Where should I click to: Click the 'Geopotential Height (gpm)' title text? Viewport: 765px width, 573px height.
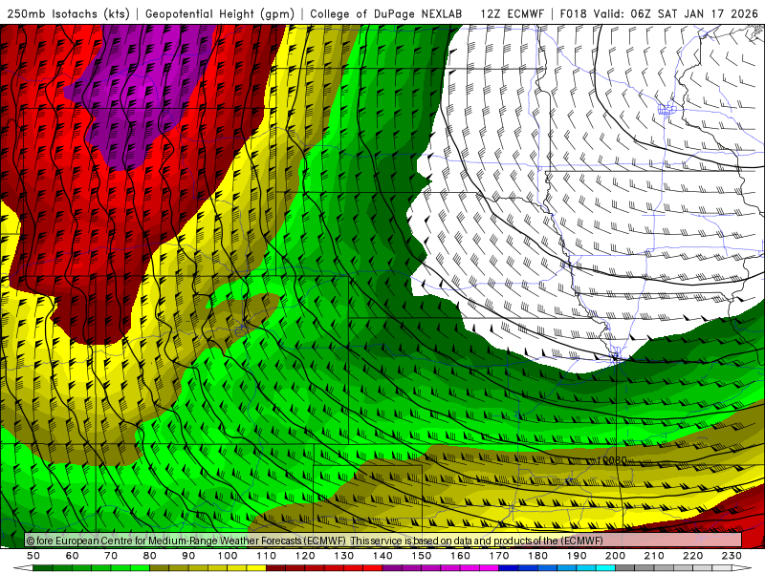[220, 13]
